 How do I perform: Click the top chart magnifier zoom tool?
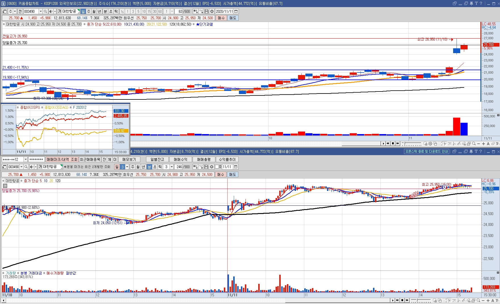pos(474,143)
